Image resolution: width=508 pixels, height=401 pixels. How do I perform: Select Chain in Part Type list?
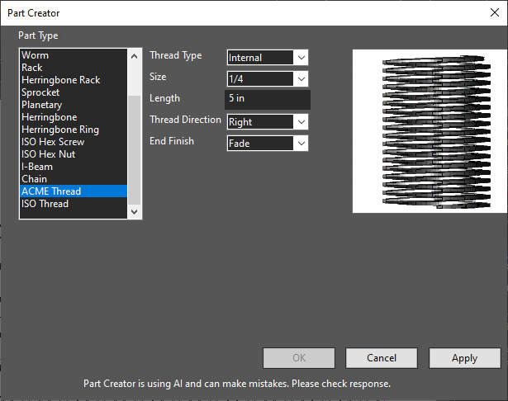point(74,179)
